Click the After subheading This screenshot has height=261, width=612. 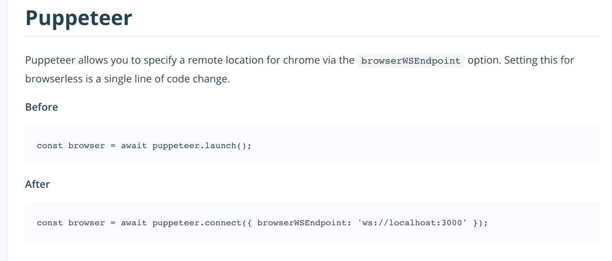[37, 184]
